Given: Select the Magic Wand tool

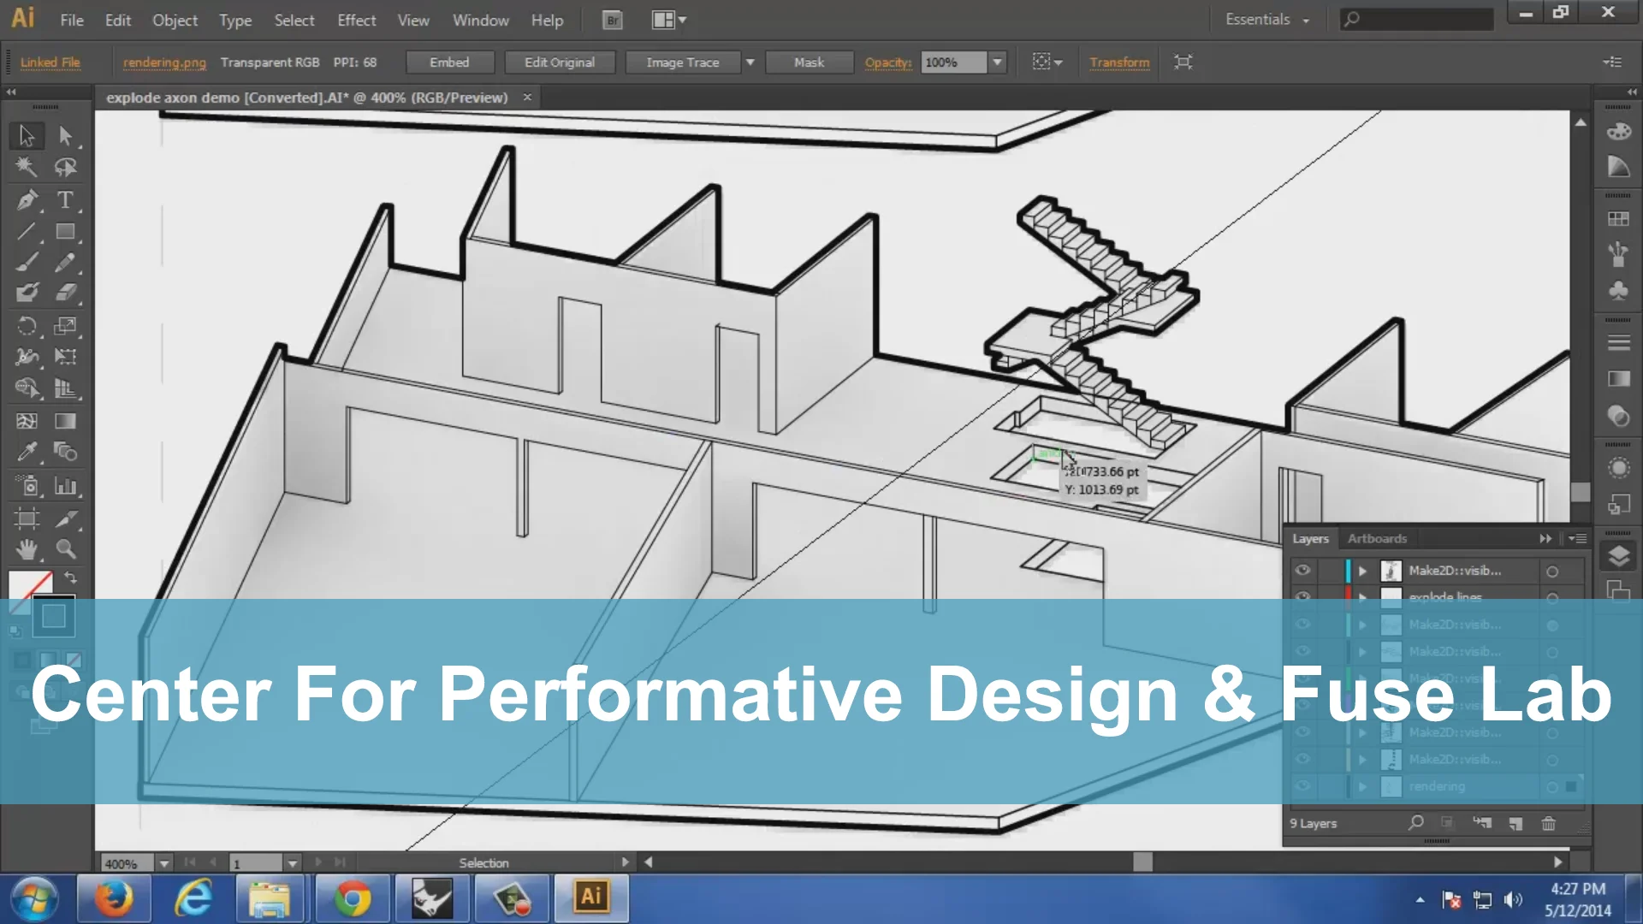Looking at the screenshot, I should (x=27, y=168).
